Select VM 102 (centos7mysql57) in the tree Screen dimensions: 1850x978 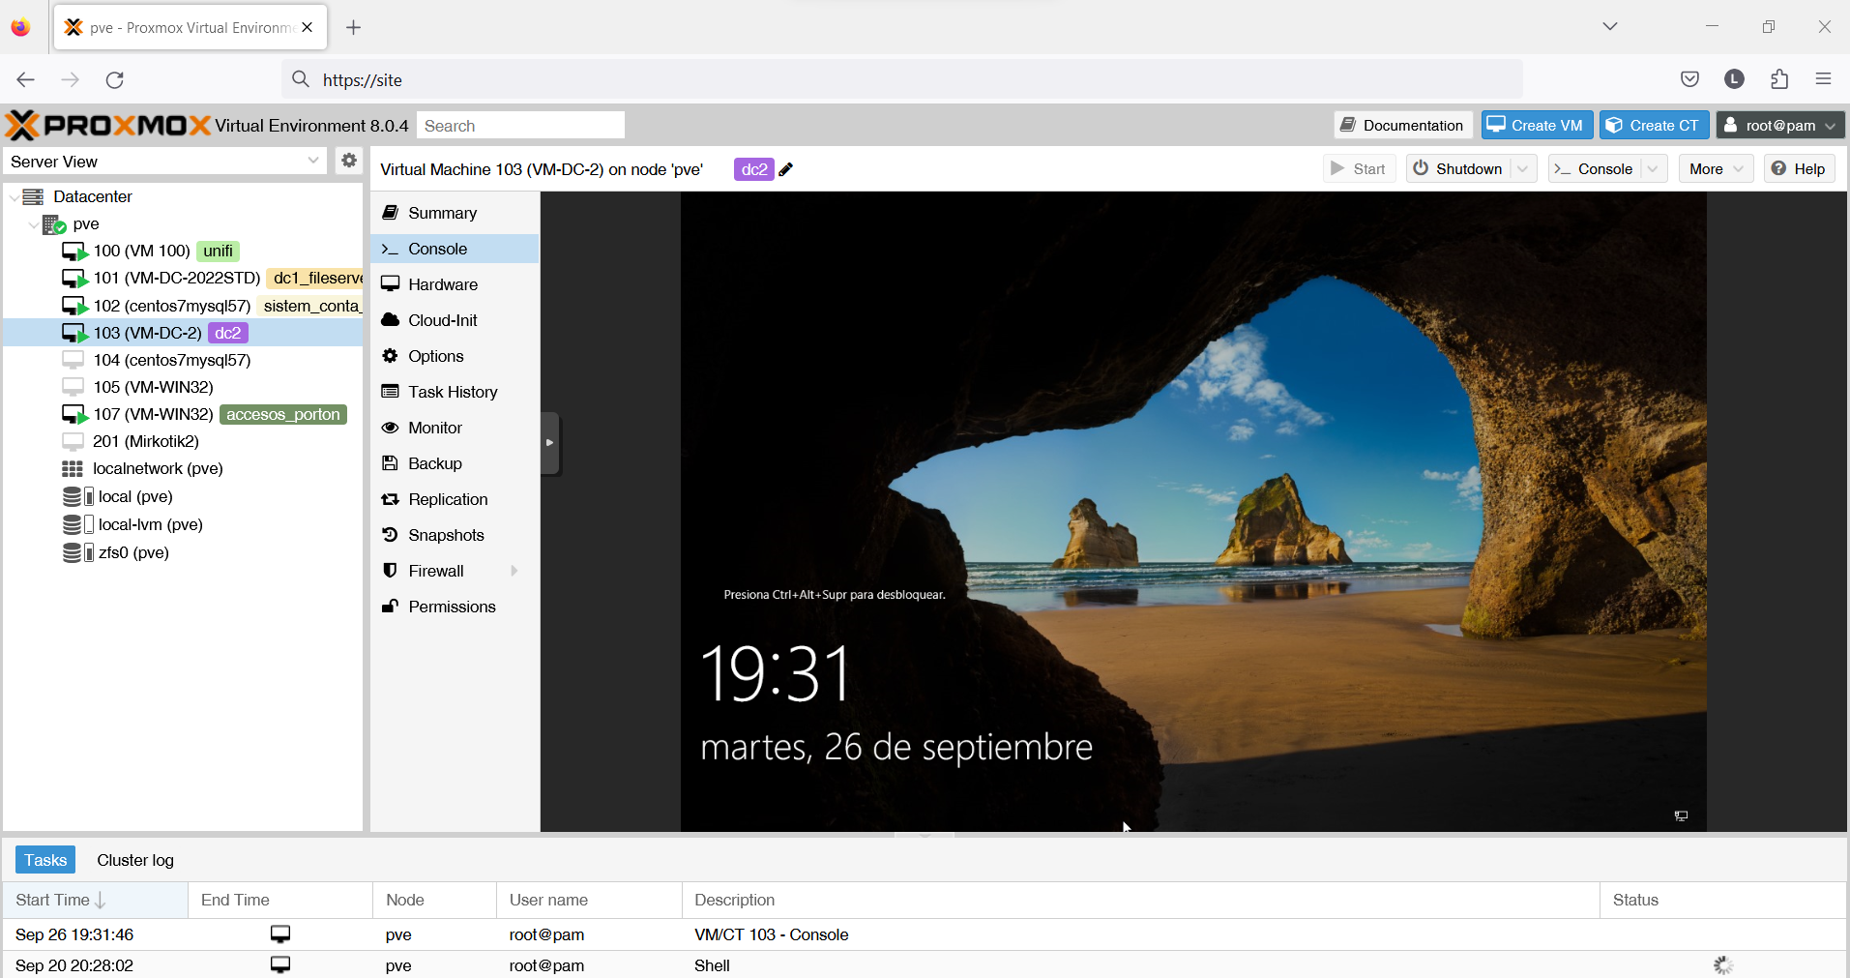pyautogui.click(x=184, y=306)
